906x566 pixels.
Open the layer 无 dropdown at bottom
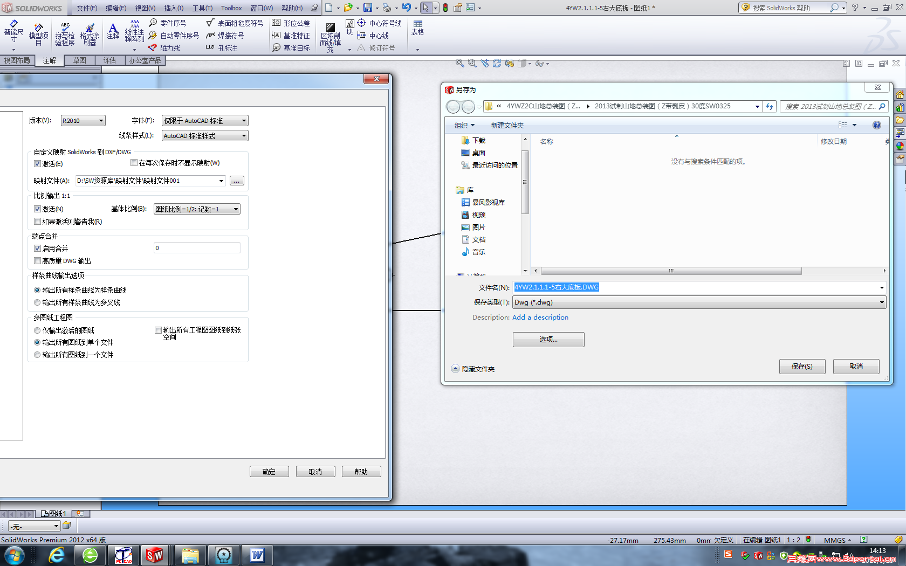pos(34,526)
